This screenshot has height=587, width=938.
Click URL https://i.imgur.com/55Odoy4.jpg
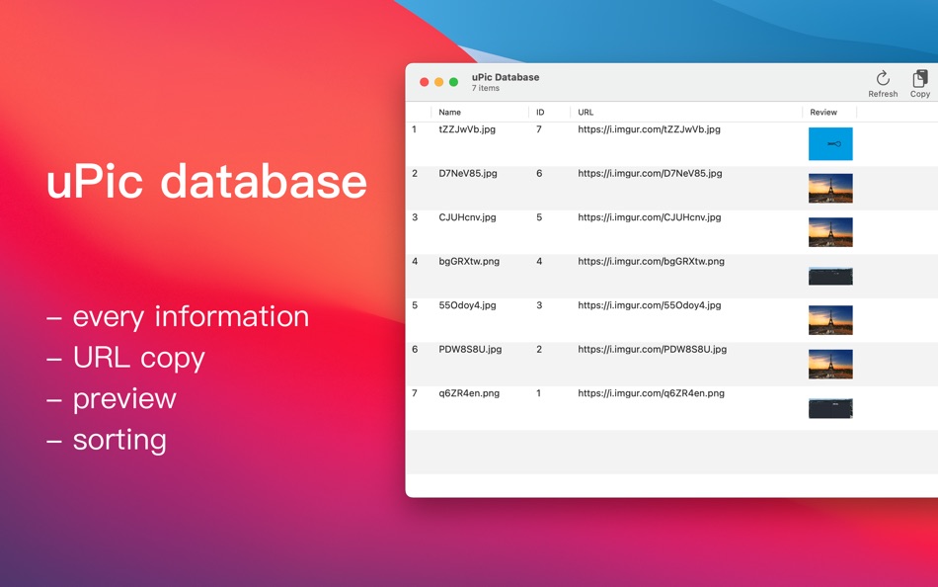tap(649, 305)
